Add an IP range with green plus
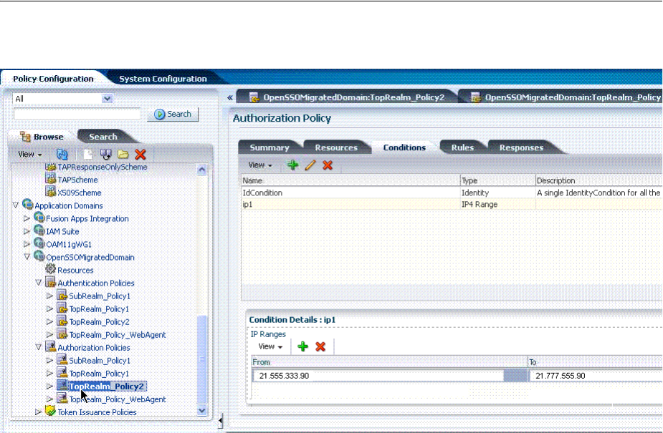 (302, 346)
